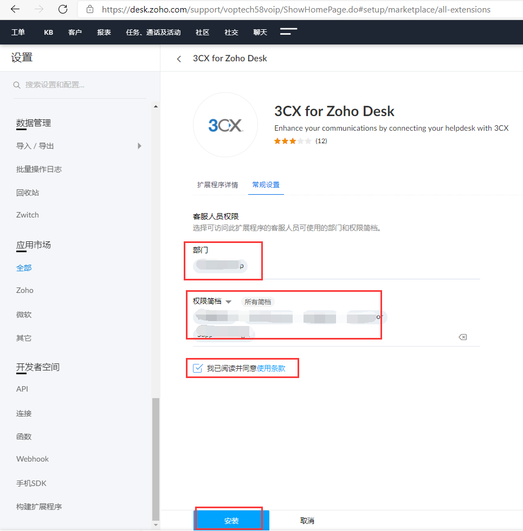Open Zwitch in settings sidebar
The width and height of the screenshot is (523, 531).
(x=28, y=215)
